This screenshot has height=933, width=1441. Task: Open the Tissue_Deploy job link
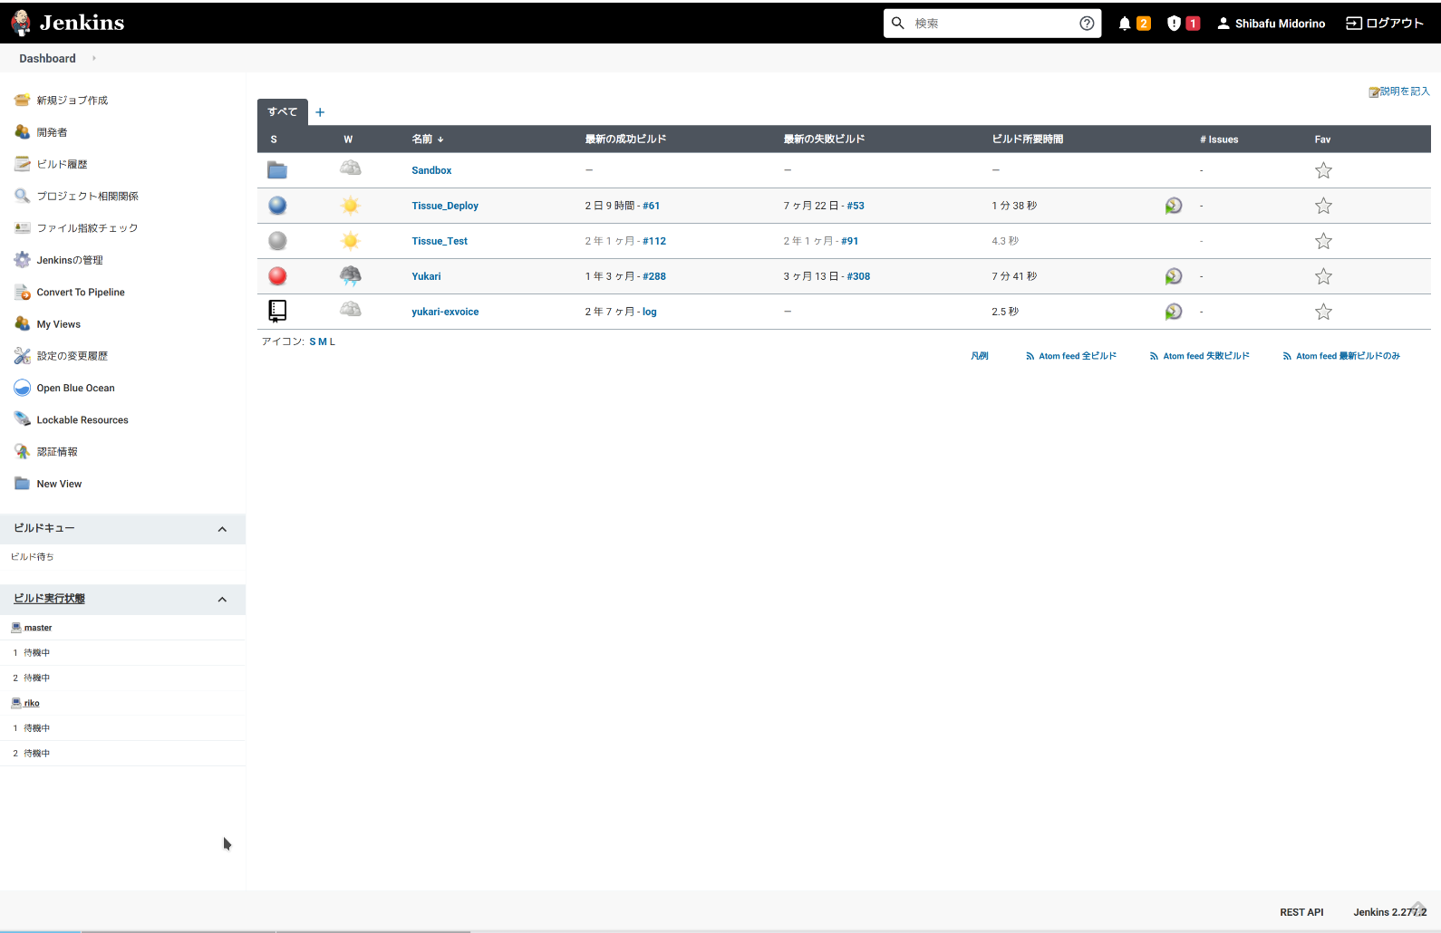click(x=445, y=206)
